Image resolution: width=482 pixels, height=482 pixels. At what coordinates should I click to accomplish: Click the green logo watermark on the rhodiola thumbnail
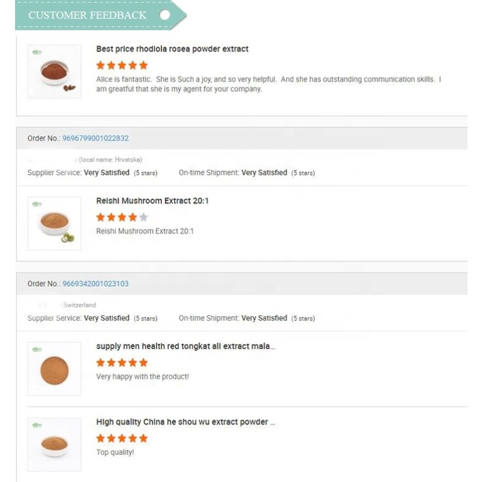pyautogui.click(x=37, y=52)
